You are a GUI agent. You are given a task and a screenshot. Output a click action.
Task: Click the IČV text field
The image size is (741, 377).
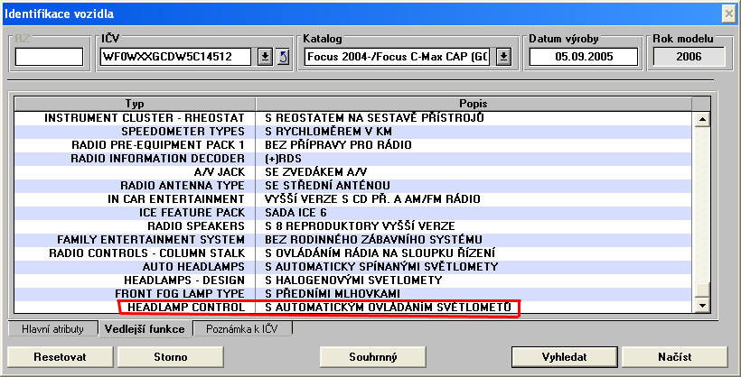pos(177,58)
